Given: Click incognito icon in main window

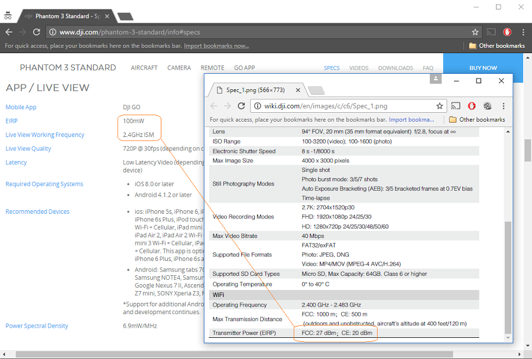Looking at the screenshot, I should point(8,15).
